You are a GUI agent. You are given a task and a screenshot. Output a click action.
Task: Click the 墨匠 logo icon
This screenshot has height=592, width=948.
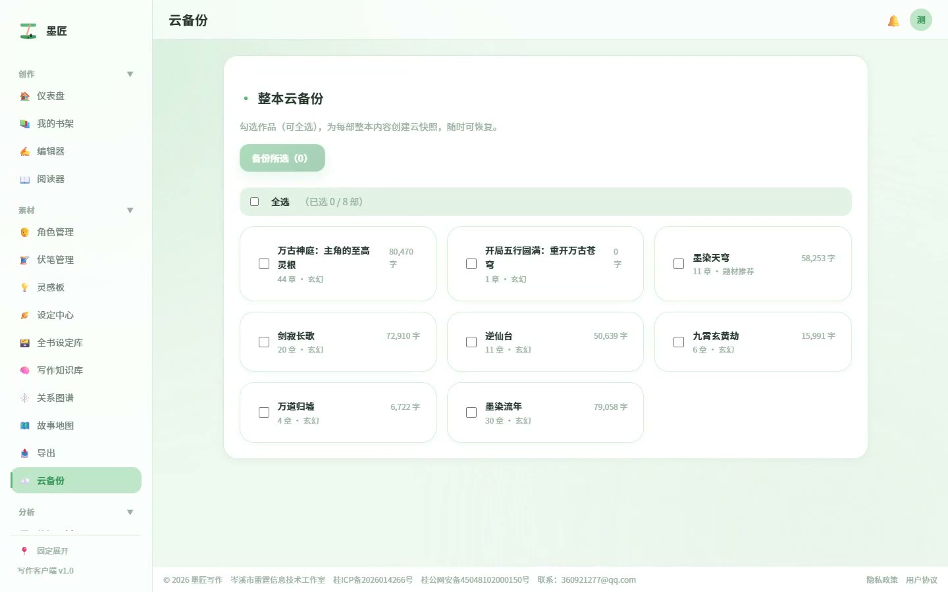click(28, 31)
